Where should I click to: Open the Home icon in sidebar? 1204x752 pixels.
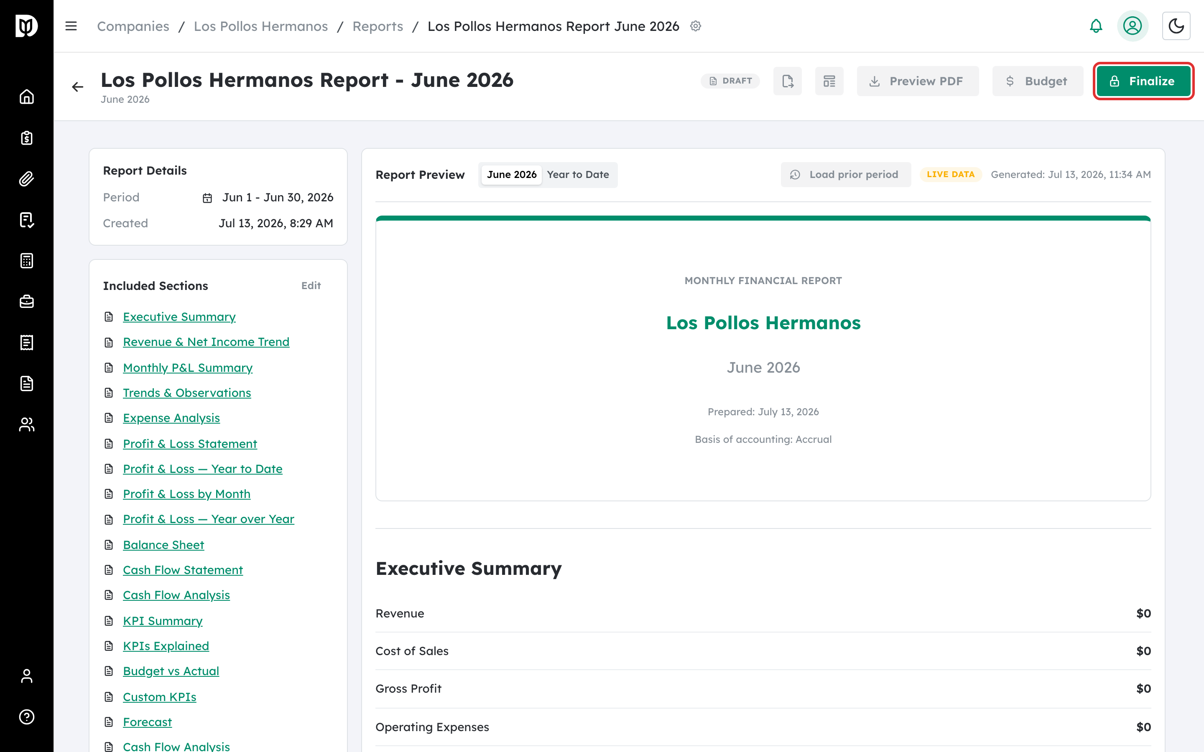point(26,97)
